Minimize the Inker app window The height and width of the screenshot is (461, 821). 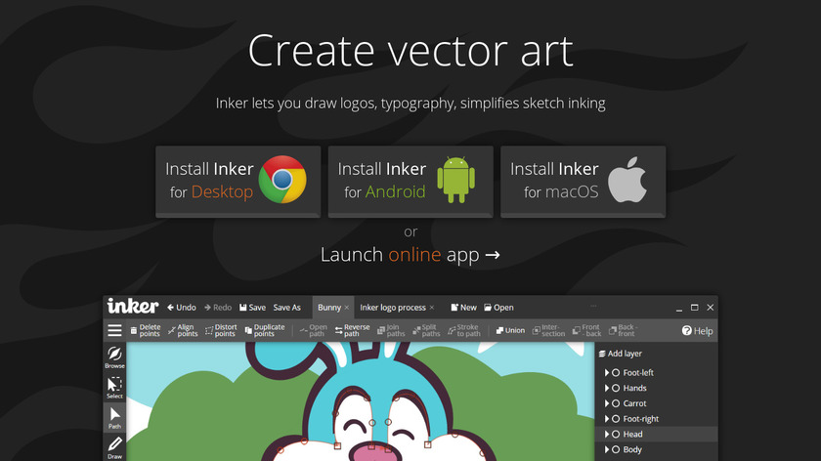click(x=679, y=309)
